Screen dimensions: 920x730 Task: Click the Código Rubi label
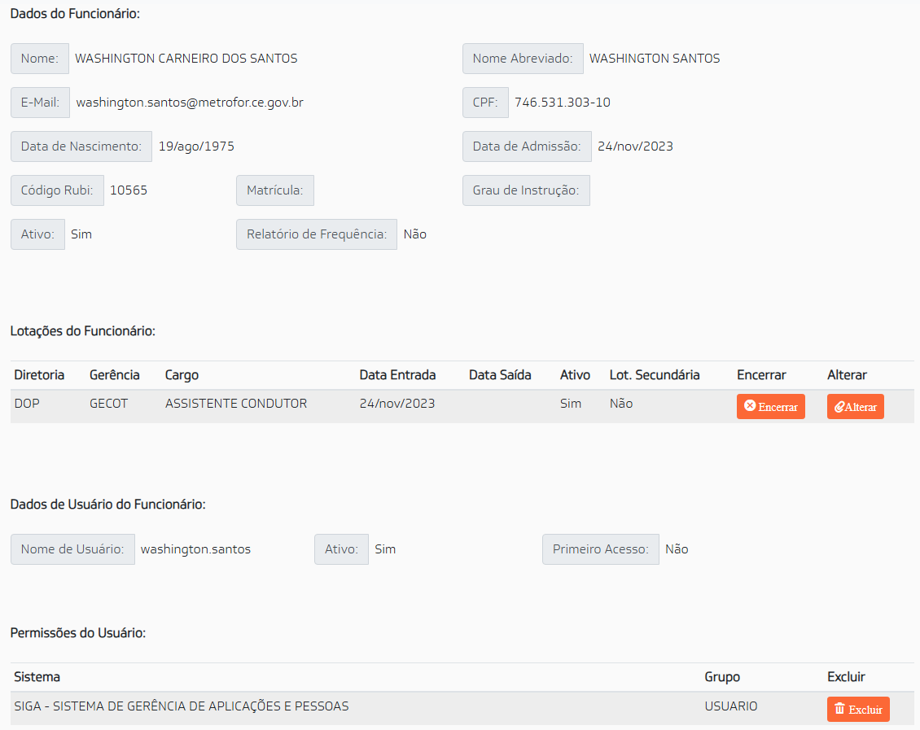click(57, 190)
